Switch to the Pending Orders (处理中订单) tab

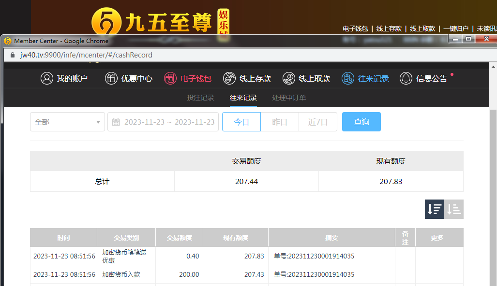click(x=289, y=98)
